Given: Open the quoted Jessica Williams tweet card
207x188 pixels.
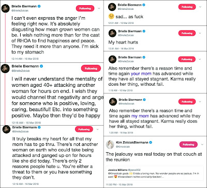Looking at the screenshot, I should 155,173.
